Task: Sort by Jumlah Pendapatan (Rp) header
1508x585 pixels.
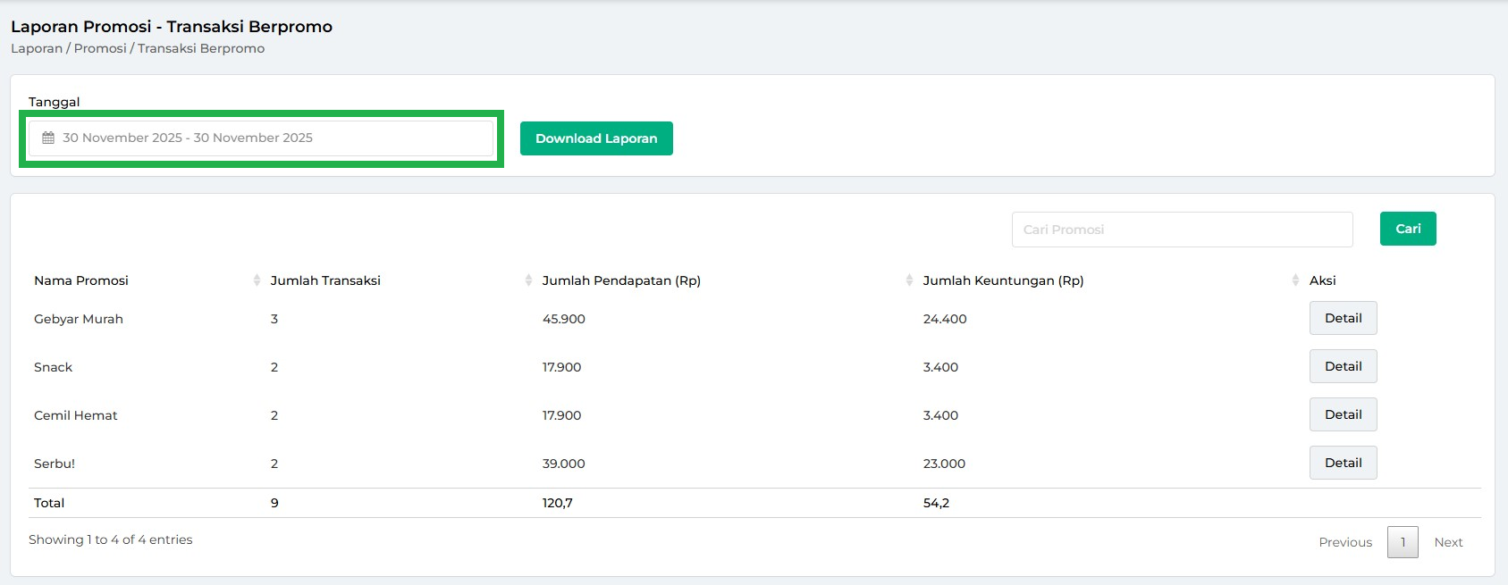Action: coord(621,280)
